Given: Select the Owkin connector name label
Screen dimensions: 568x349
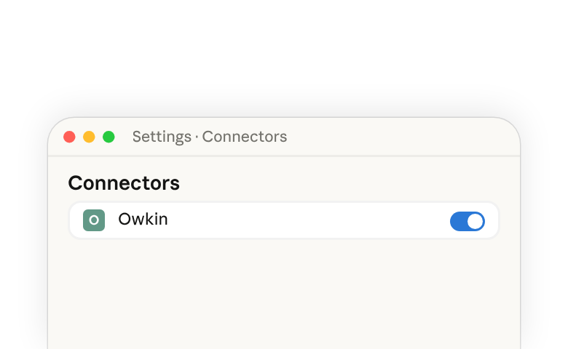Looking at the screenshot, I should [143, 219].
